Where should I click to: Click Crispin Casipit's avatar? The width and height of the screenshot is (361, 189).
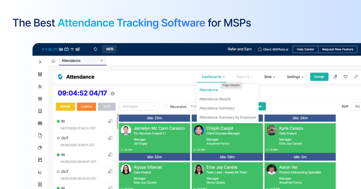pyautogui.click(x=199, y=130)
